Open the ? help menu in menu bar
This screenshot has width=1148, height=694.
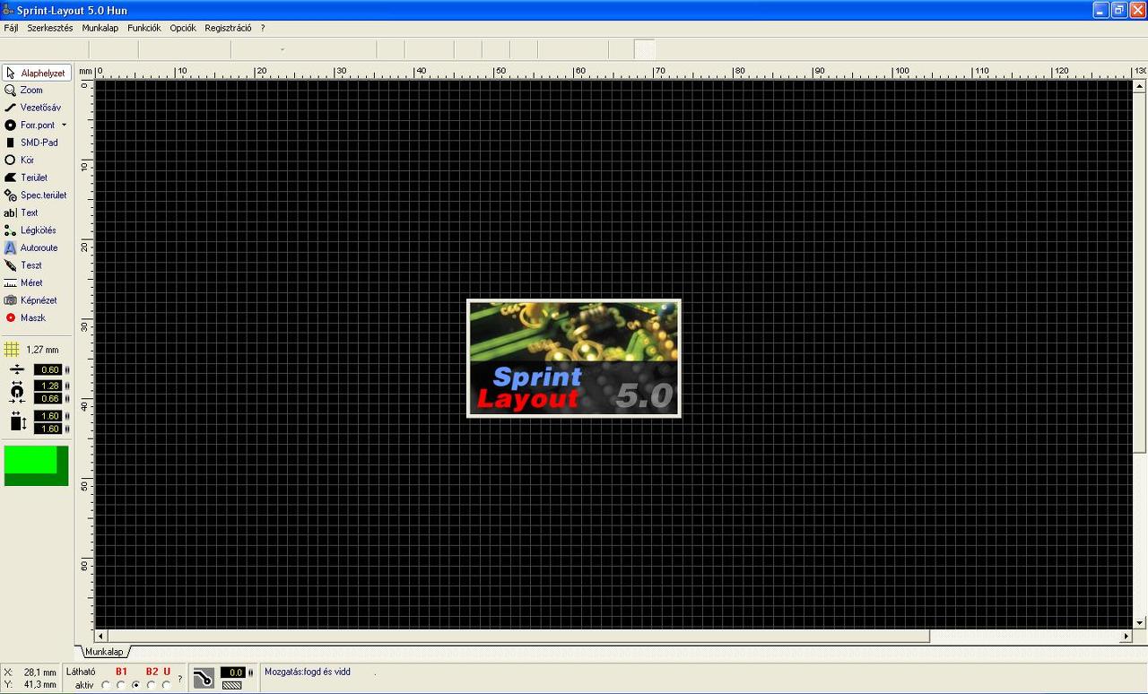(263, 28)
